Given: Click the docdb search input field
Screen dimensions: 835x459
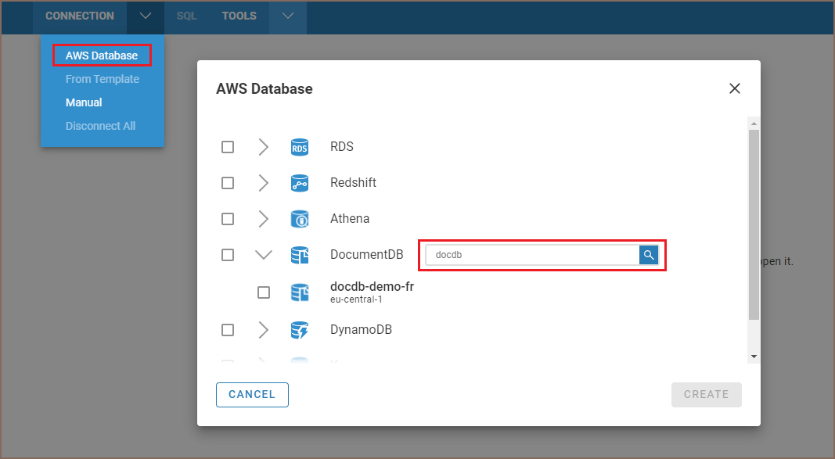Looking at the screenshot, I should tap(532, 255).
